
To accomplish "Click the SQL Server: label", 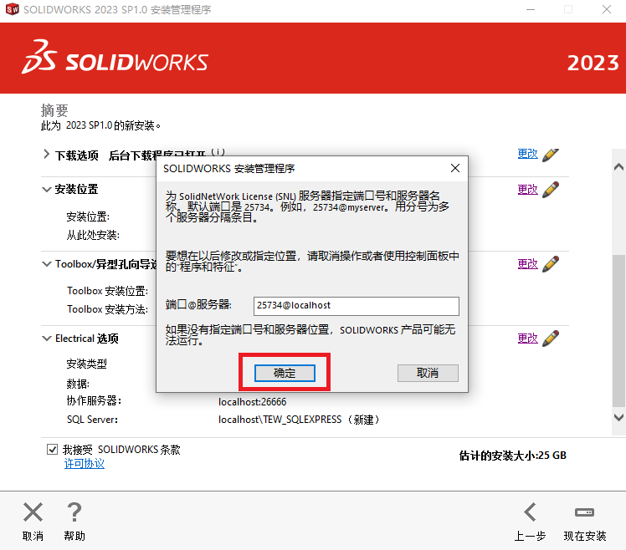I will click(92, 420).
